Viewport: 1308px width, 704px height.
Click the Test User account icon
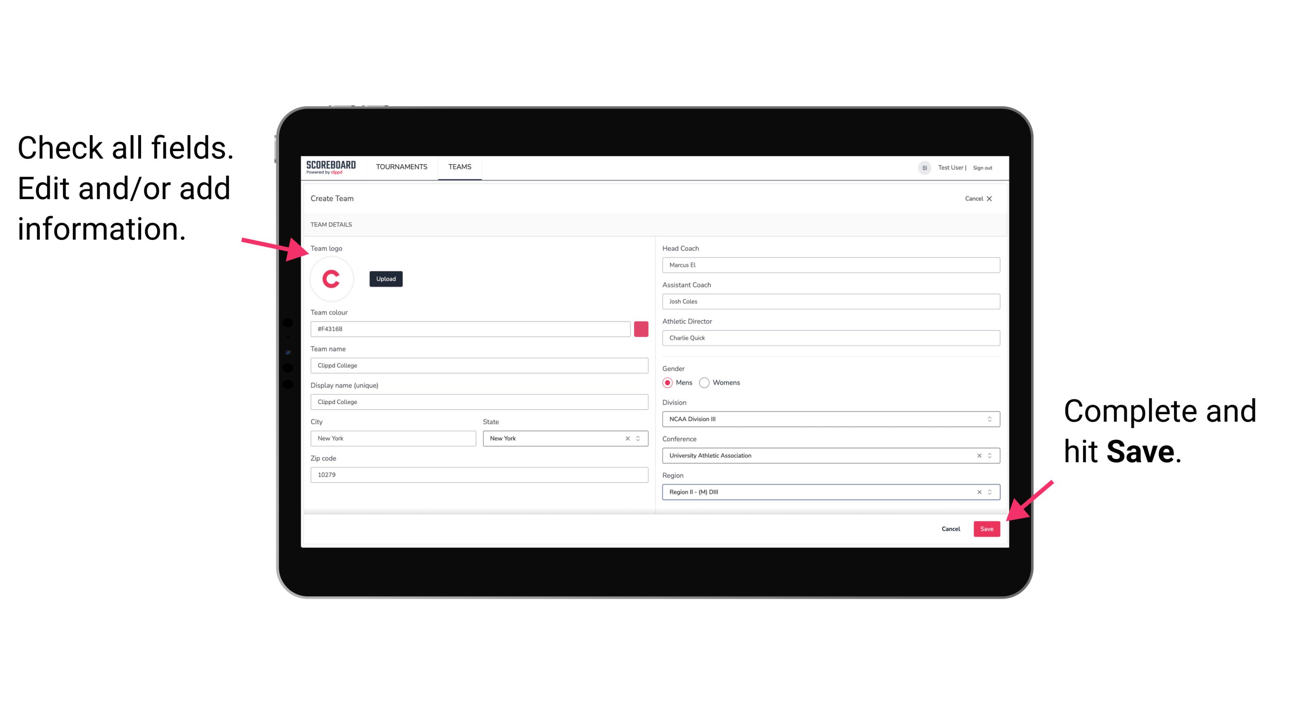click(x=922, y=167)
